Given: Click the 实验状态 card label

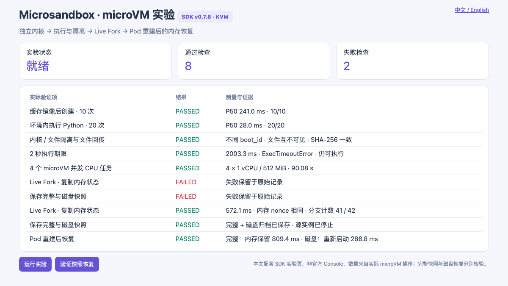Looking at the screenshot, I should (x=39, y=53).
